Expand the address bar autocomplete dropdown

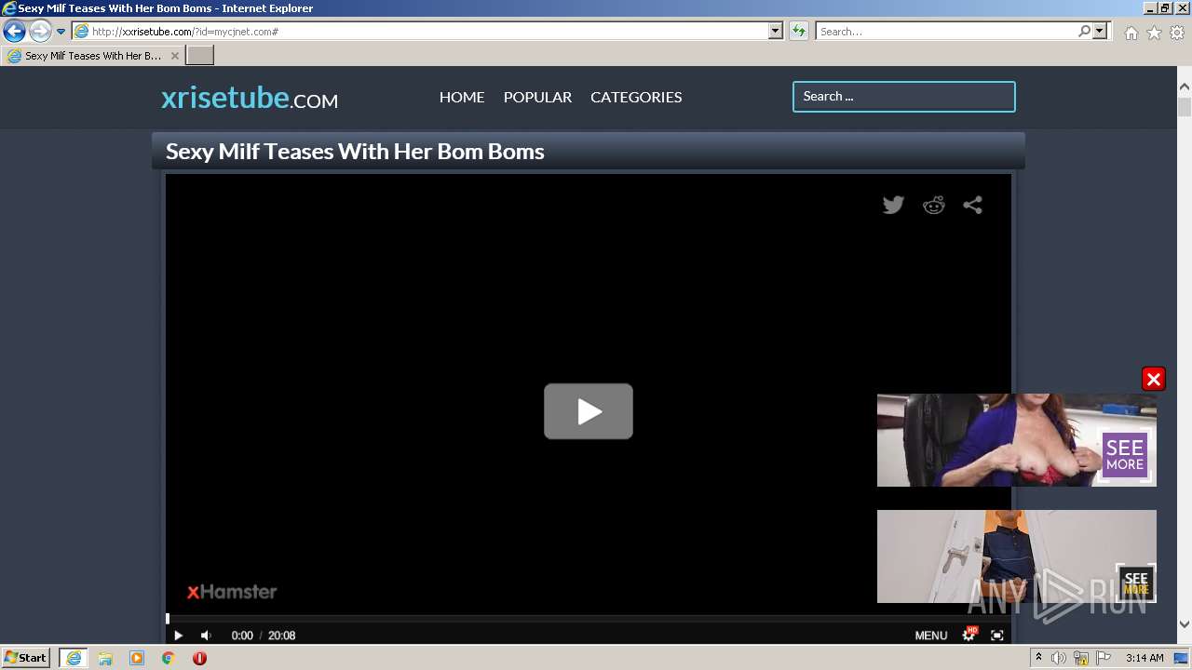click(x=776, y=32)
